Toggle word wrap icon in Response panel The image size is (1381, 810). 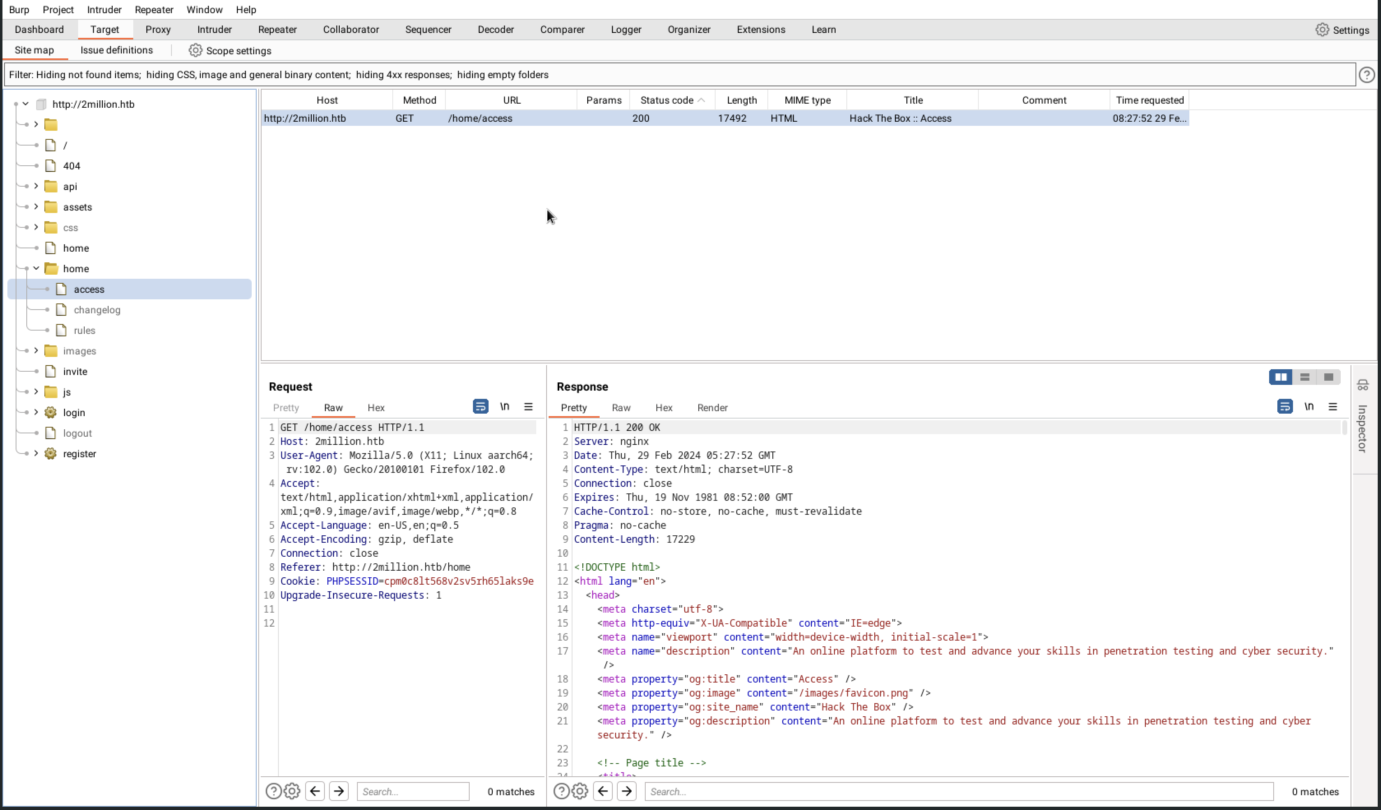pos(1284,407)
